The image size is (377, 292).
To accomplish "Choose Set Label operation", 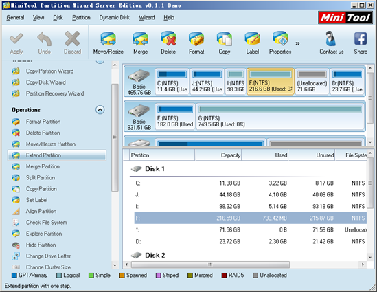I will [36, 200].
